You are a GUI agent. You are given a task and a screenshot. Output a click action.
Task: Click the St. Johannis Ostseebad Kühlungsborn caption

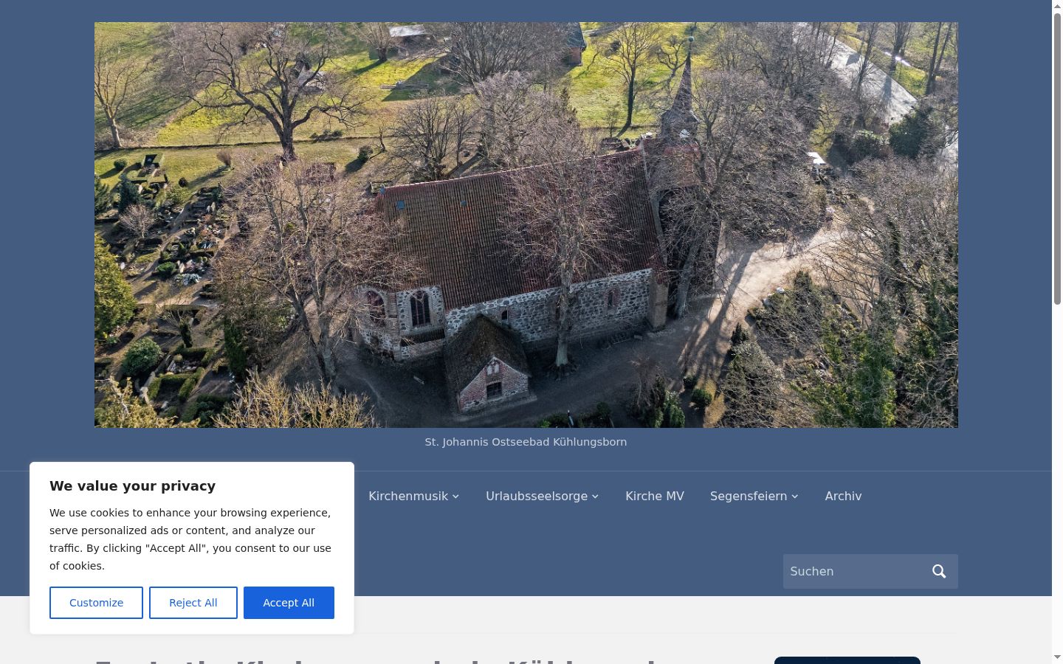click(526, 442)
